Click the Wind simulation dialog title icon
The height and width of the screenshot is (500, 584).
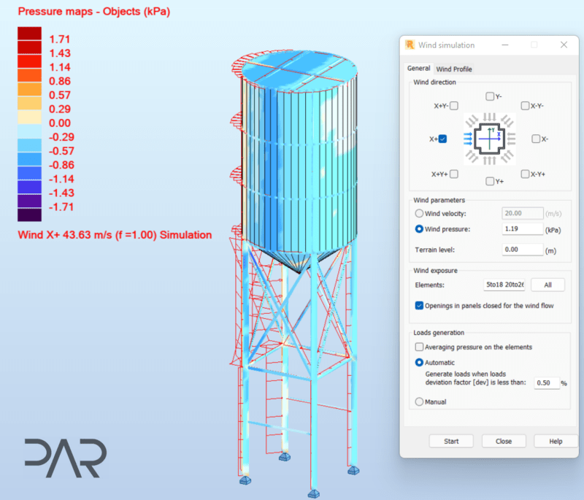pyautogui.click(x=410, y=45)
